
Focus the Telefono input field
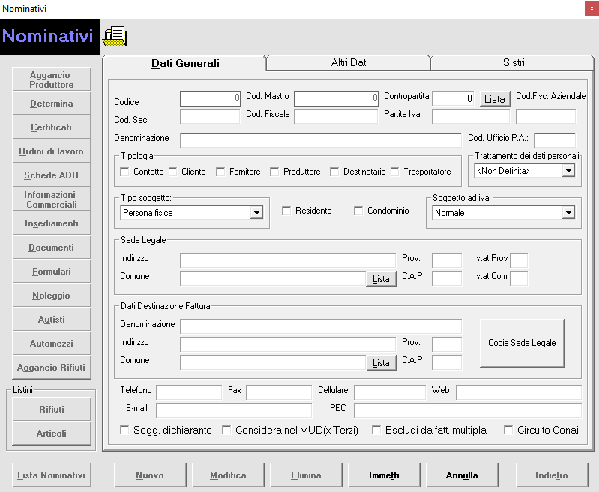click(x=189, y=392)
